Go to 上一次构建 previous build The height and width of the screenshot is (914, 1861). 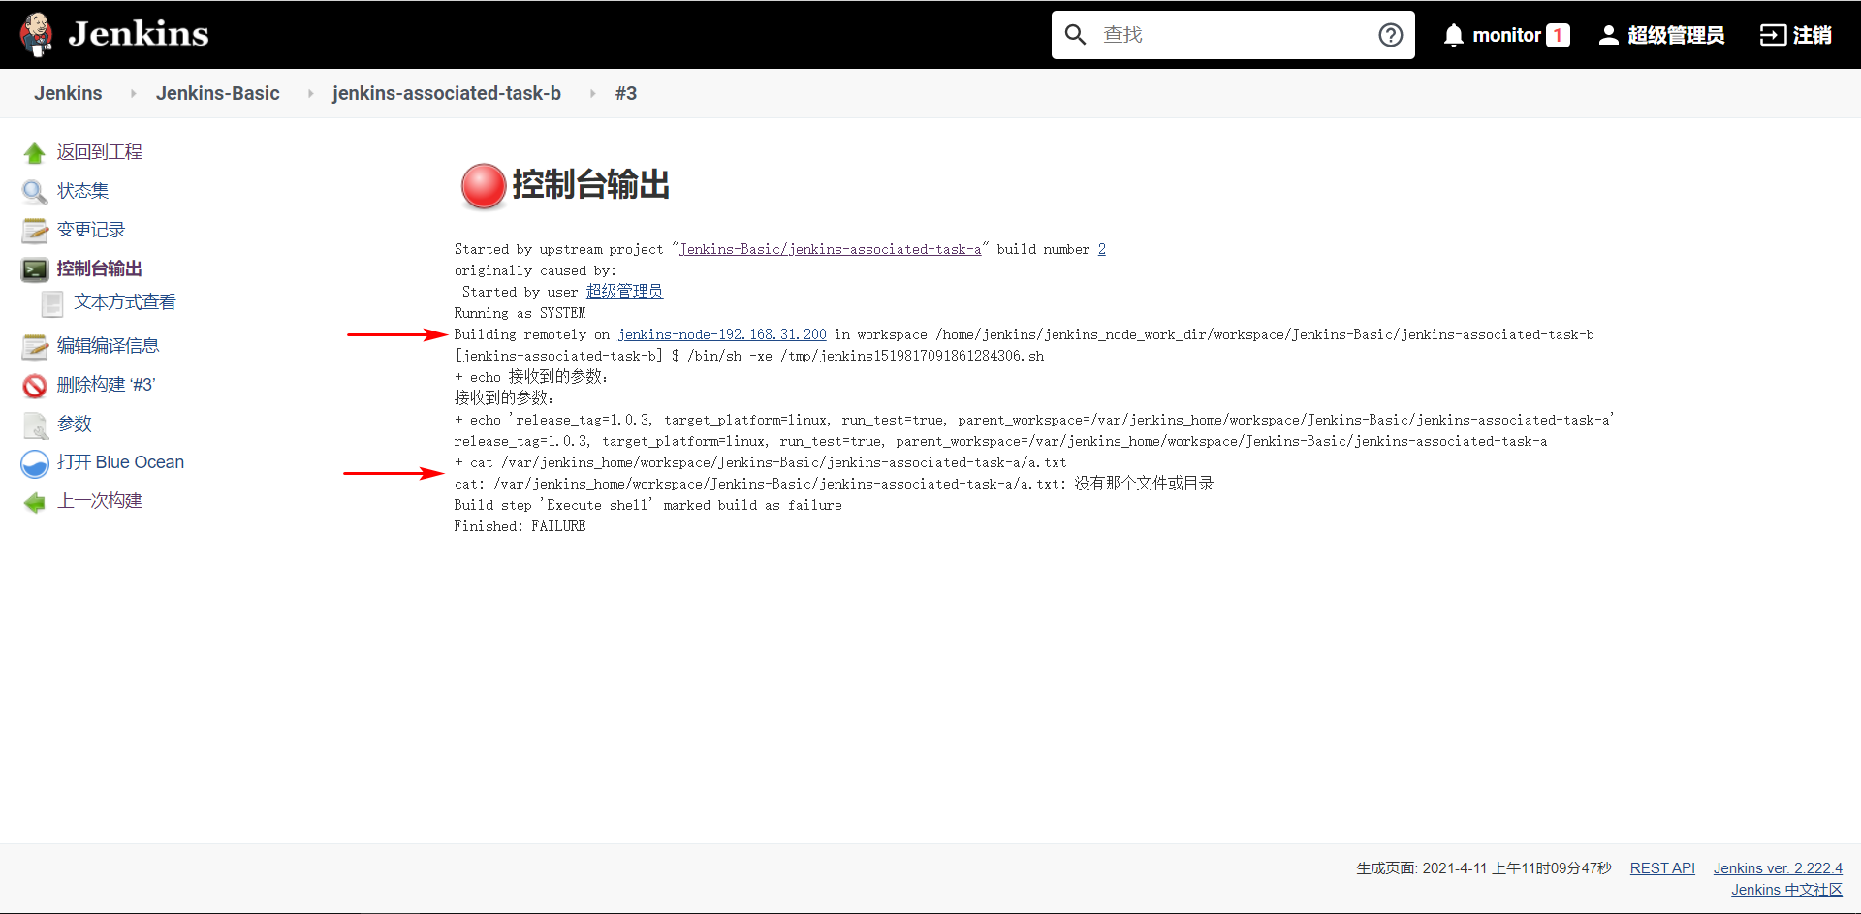point(99,501)
